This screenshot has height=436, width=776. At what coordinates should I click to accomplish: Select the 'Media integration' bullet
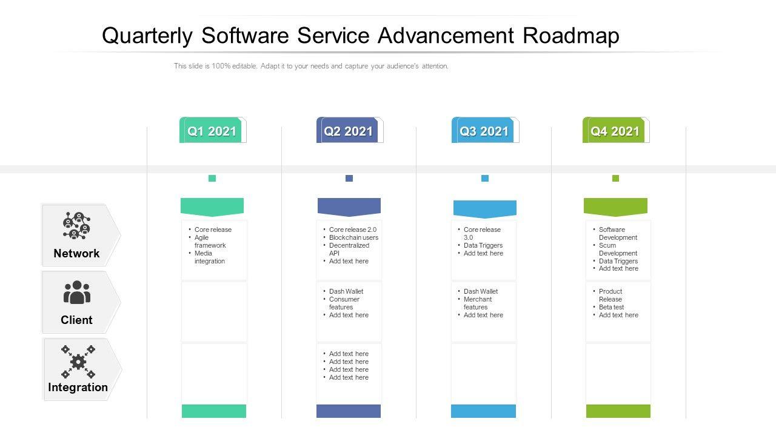point(210,257)
